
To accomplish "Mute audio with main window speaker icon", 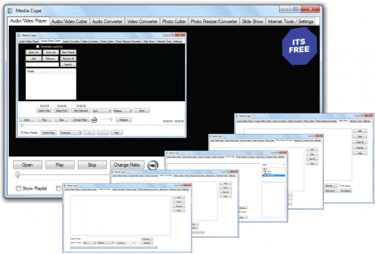I will (x=153, y=165).
